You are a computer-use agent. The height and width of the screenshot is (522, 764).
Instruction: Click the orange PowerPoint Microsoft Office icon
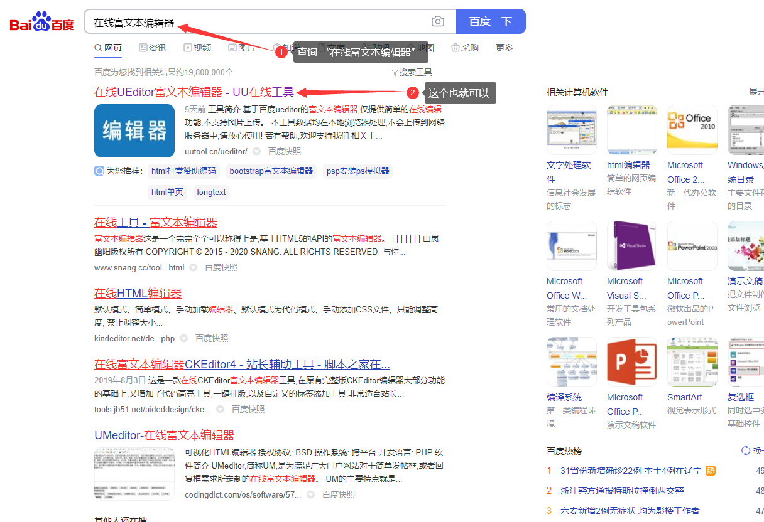[x=631, y=362]
